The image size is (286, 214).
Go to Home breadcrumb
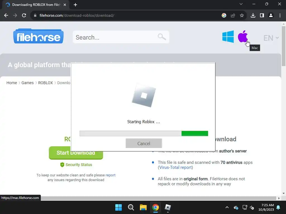[x=12, y=83]
